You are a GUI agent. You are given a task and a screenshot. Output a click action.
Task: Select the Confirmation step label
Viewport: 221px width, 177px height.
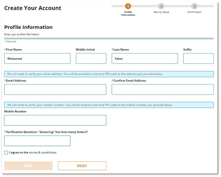click(x=194, y=12)
